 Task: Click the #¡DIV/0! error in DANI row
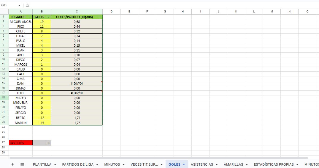[x=77, y=83]
